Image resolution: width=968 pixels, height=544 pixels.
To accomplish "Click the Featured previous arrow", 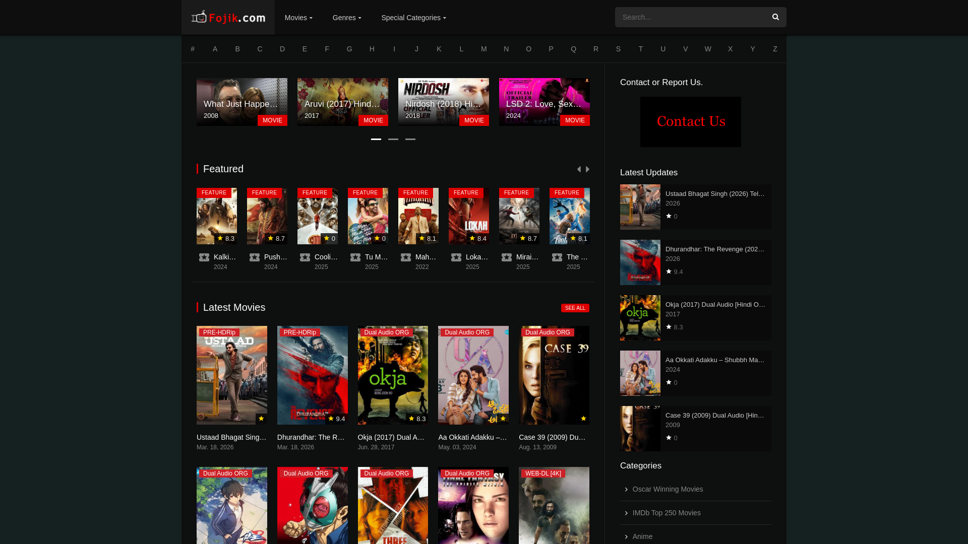I will [x=579, y=169].
